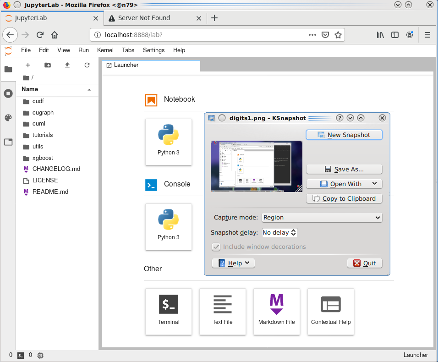Open the View menu
438x362 pixels.
pyautogui.click(x=64, y=50)
